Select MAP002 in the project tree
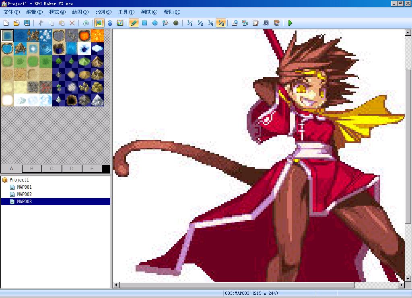412x298 pixels. (x=24, y=194)
